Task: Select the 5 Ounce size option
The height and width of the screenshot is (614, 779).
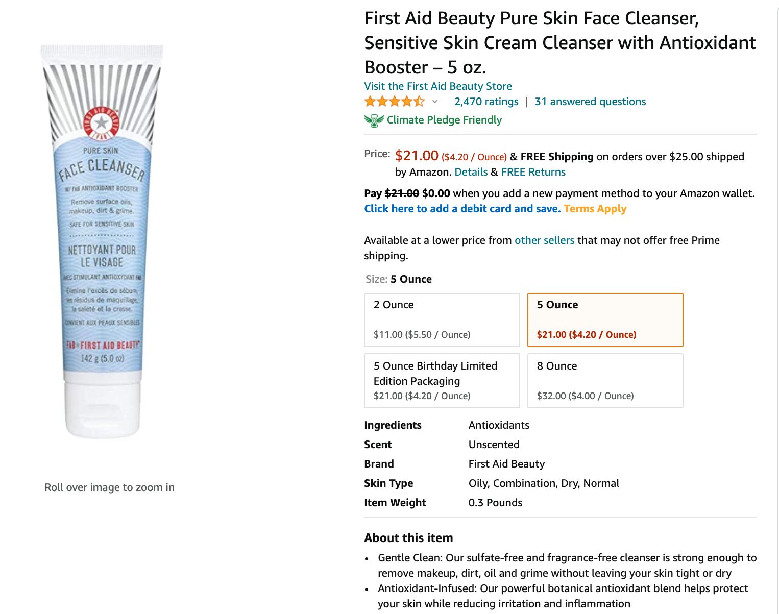Action: click(605, 320)
